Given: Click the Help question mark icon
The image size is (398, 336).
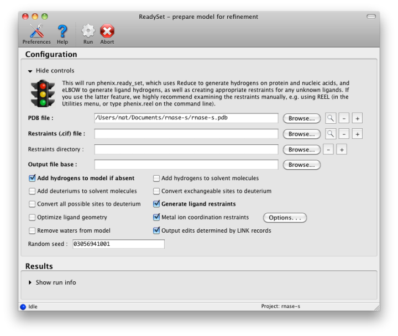Looking at the screenshot, I should point(62,32).
